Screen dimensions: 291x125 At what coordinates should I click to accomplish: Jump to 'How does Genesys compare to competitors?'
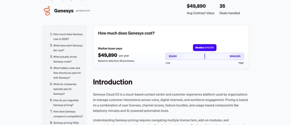tap(68, 114)
